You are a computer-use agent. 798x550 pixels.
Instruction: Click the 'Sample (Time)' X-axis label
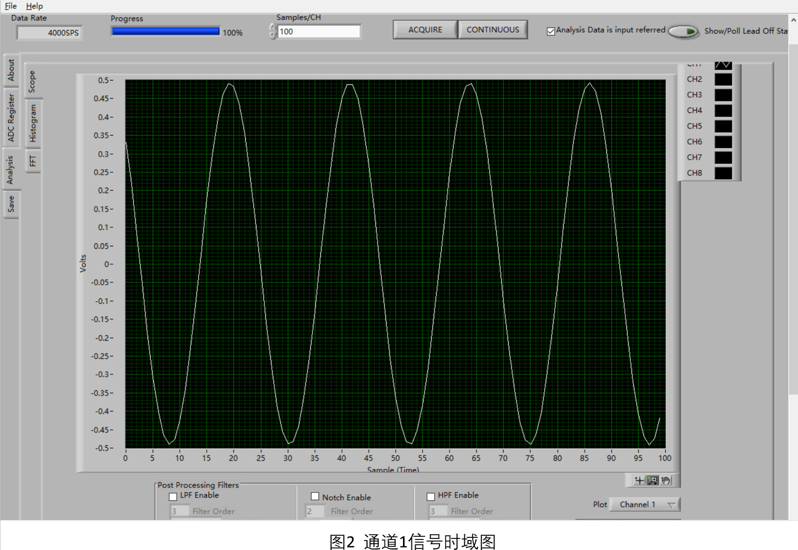(x=393, y=469)
